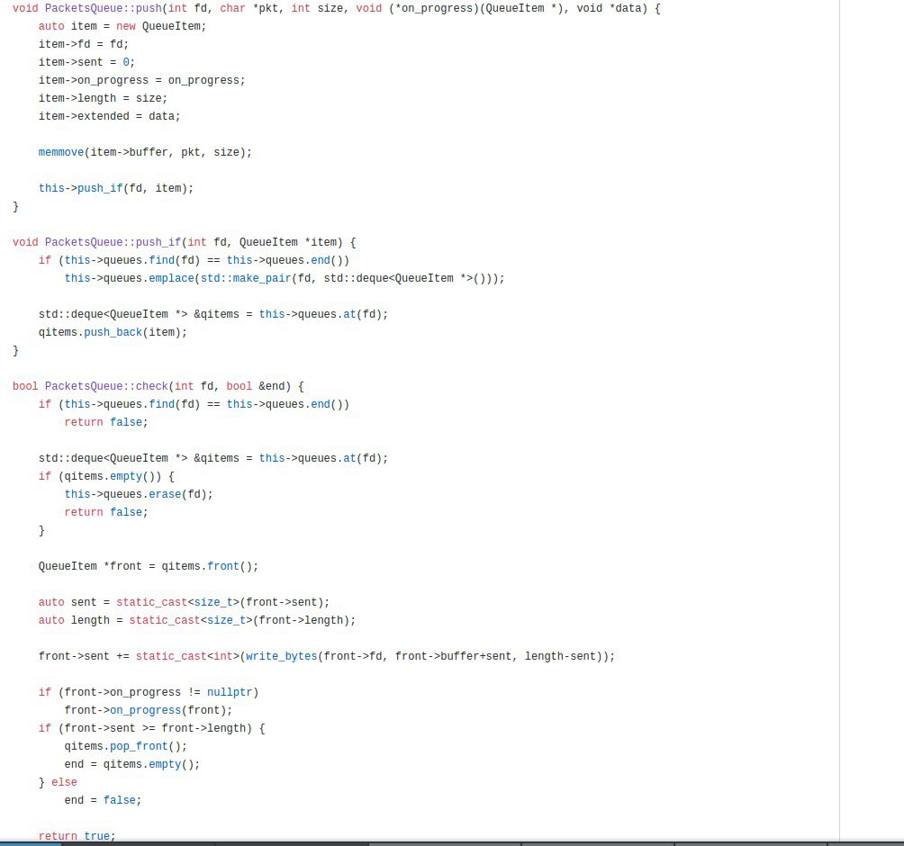Click the 'qitems.pop_front();' statement
This screenshot has width=904, height=846.
pyautogui.click(x=126, y=746)
